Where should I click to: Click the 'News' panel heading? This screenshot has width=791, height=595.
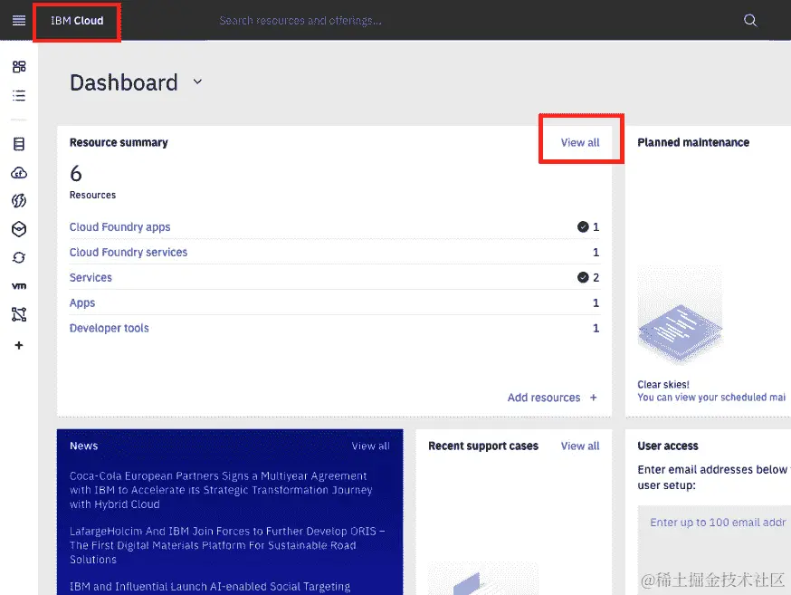[x=84, y=446]
